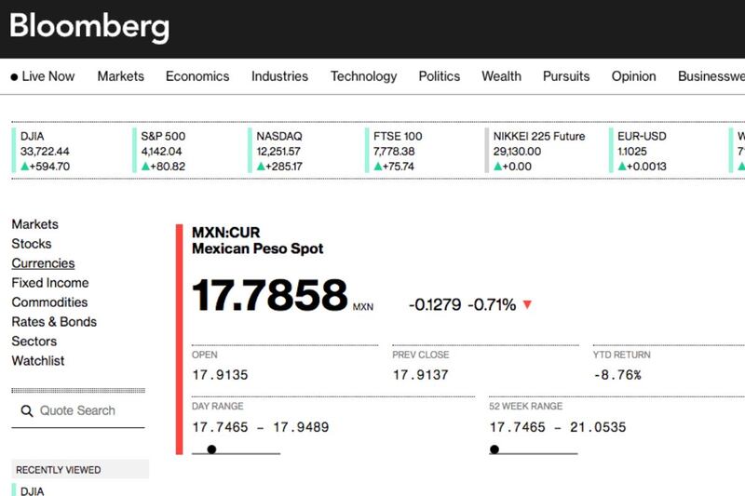Image resolution: width=745 pixels, height=496 pixels.
Task: Open Watchlist in the sidebar
Action: [37, 361]
